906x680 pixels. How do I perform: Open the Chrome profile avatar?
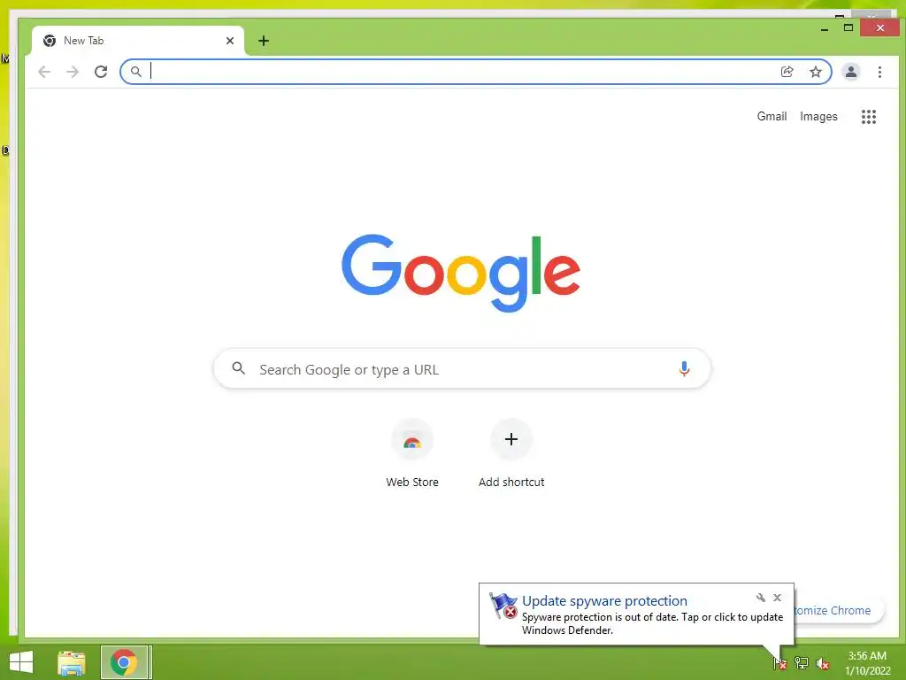tap(850, 72)
